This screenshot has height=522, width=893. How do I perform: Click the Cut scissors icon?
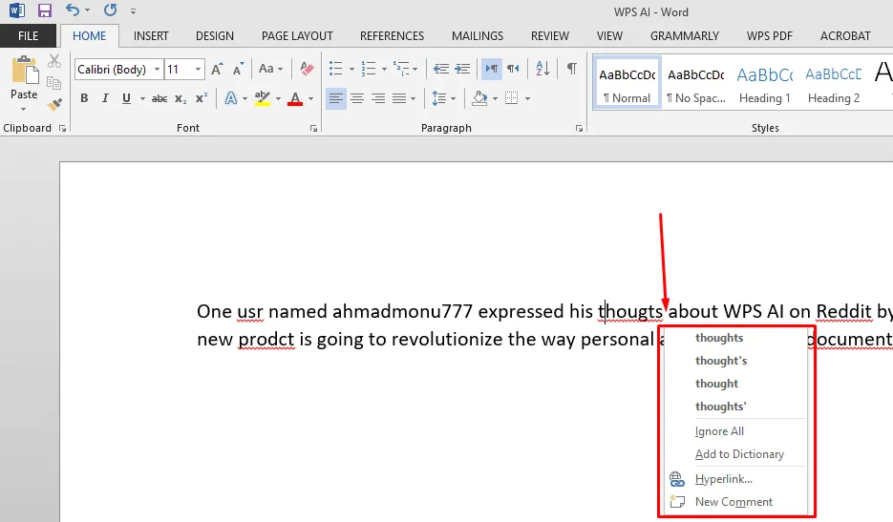(x=54, y=61)
